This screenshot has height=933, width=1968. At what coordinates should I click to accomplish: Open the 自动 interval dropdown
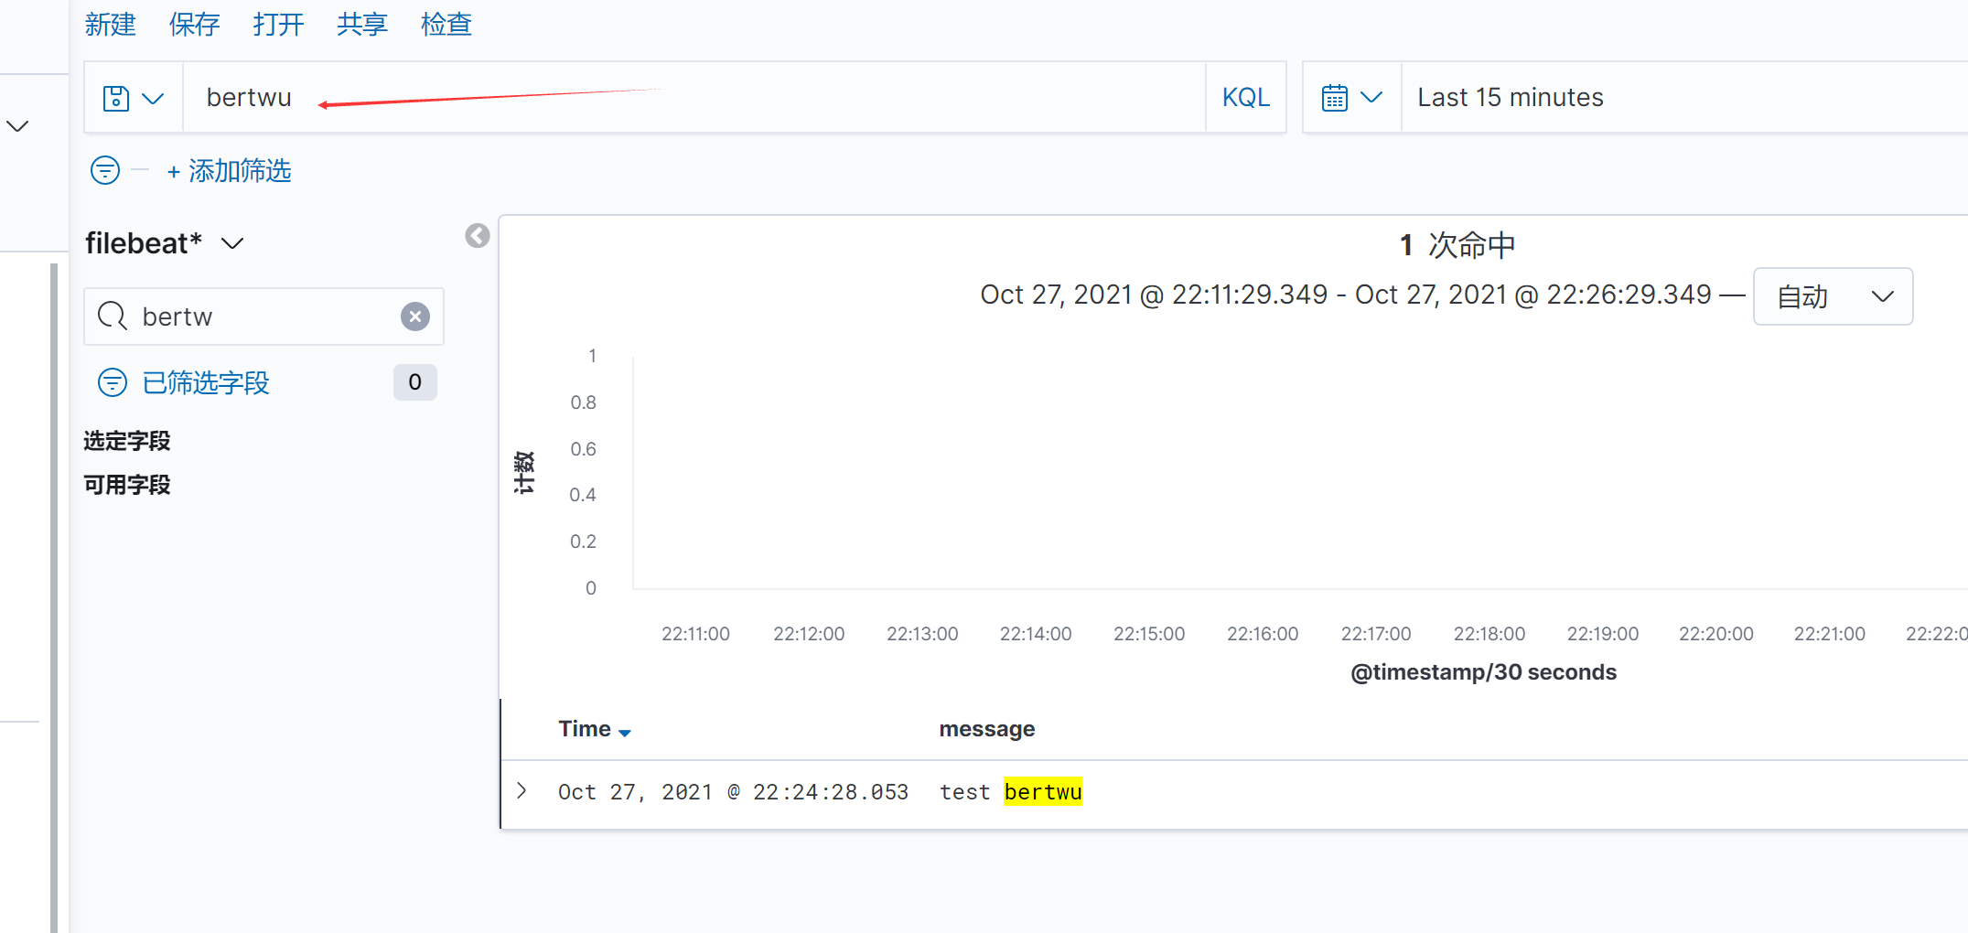coord(1833,296)
